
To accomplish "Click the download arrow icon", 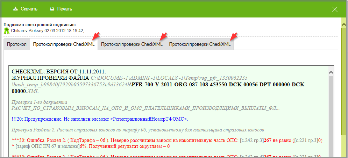I will (15, 9).
